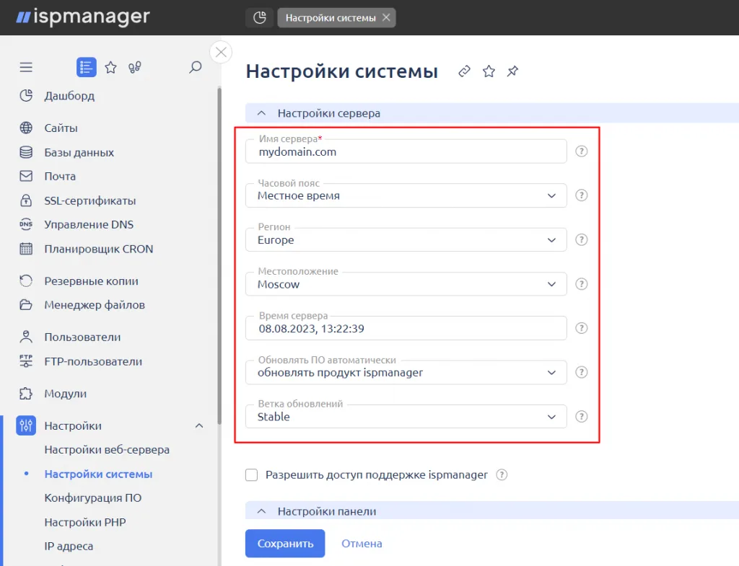739x566 pixels.
Task: Click the Менеджер файлов folder icon
Action: tap(26, 305)
